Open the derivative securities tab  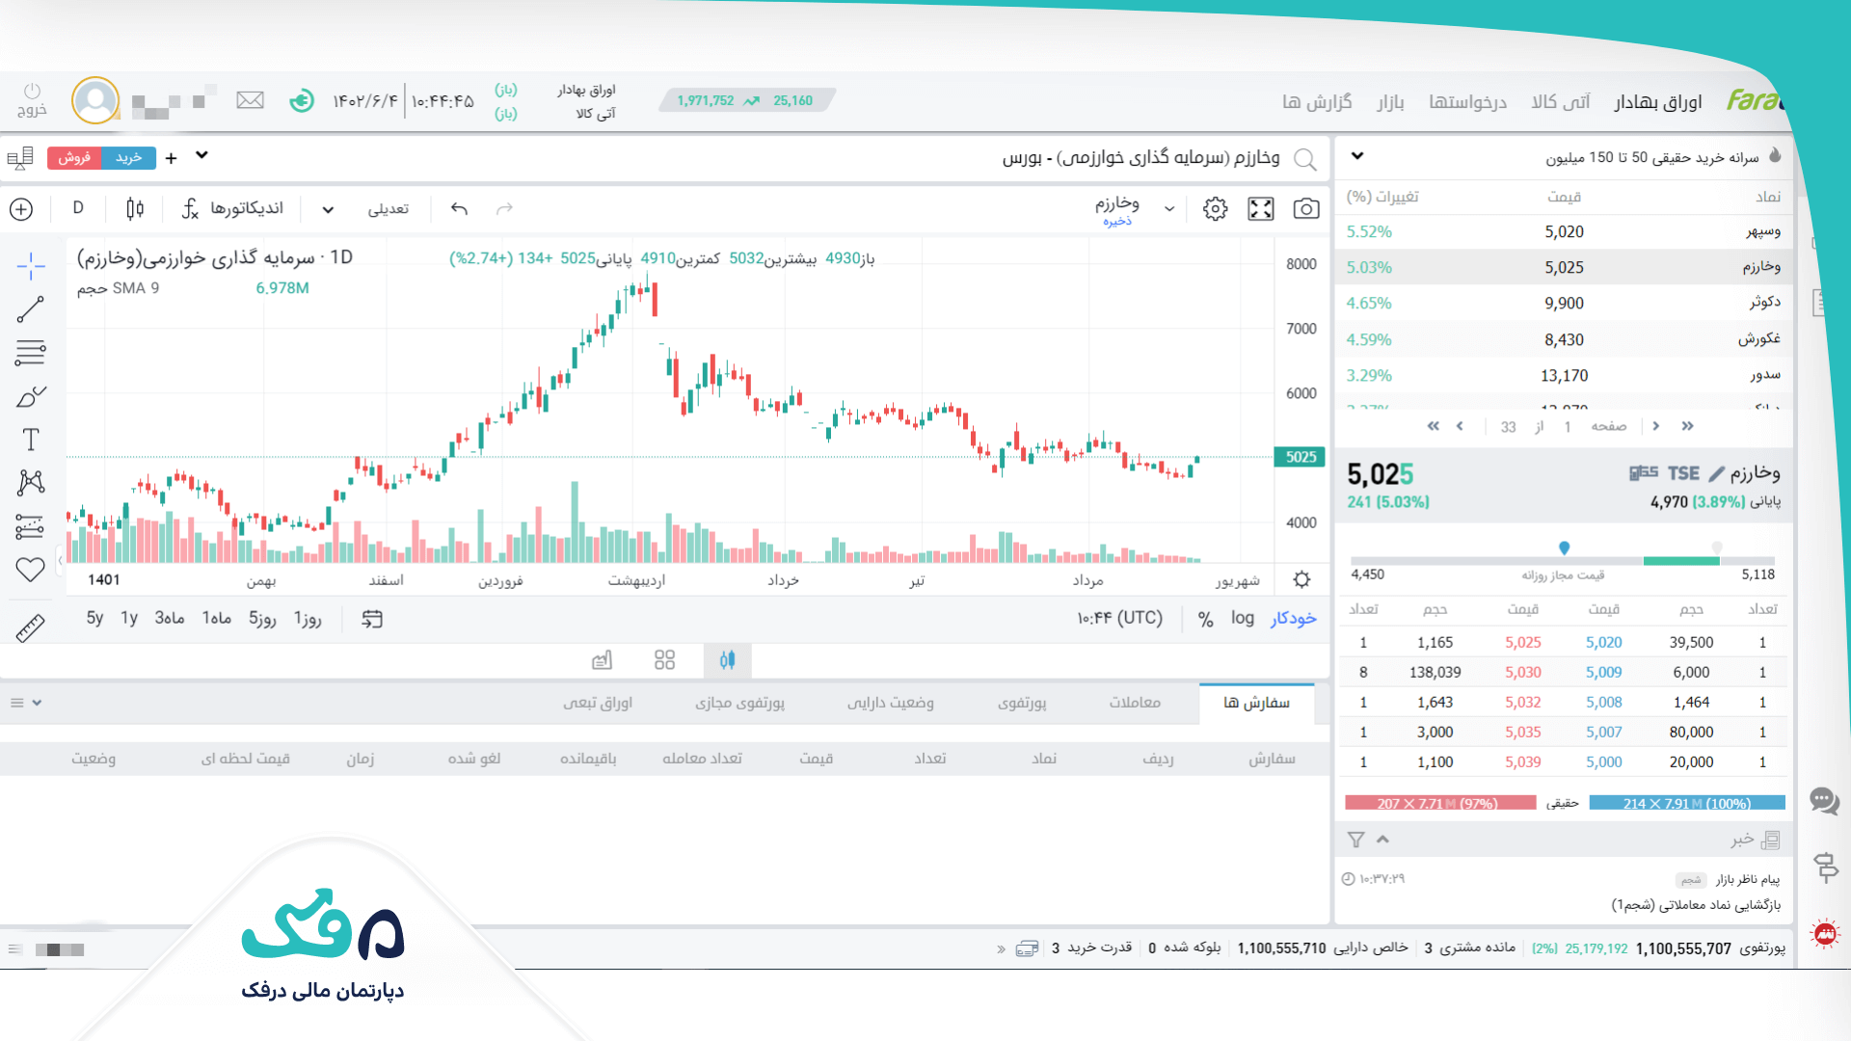[598, 703]
